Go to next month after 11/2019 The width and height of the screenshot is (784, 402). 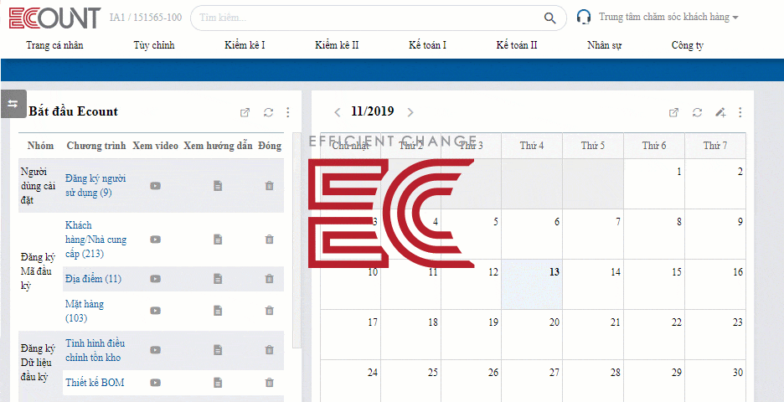click(410, 112)
